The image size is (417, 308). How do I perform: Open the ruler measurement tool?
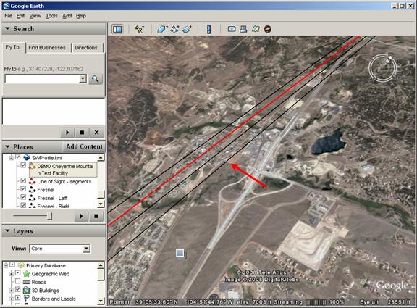click(209, 29)
